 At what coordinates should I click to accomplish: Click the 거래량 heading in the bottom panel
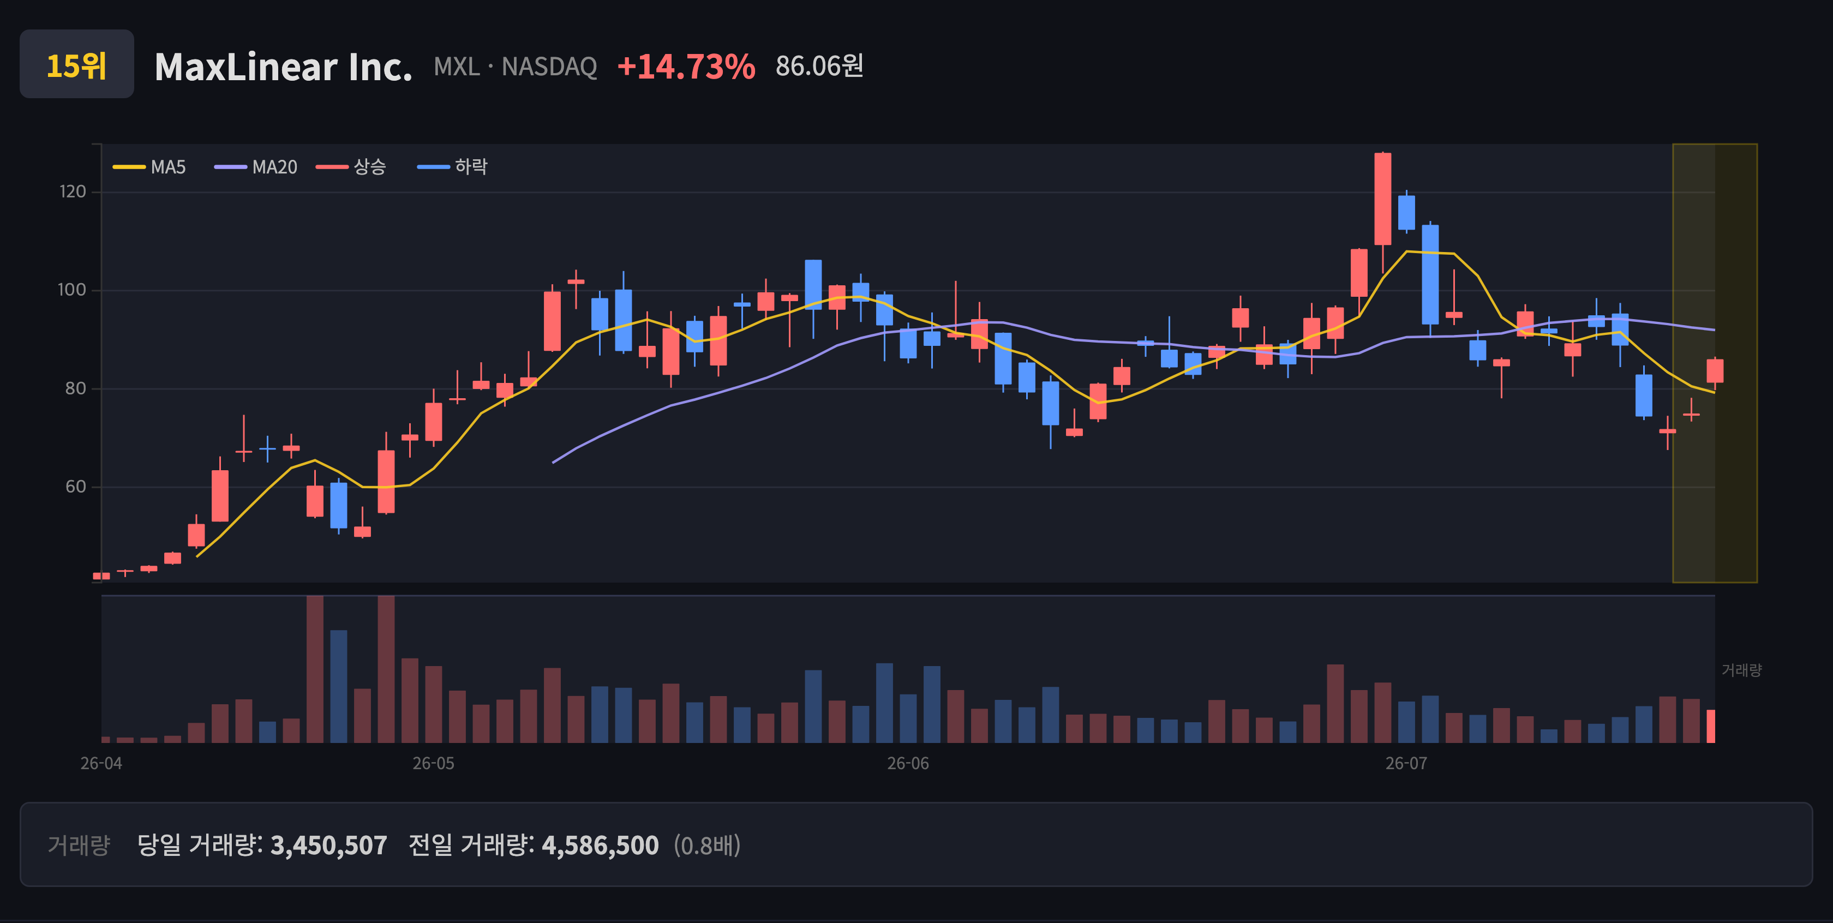pos(79,846)
